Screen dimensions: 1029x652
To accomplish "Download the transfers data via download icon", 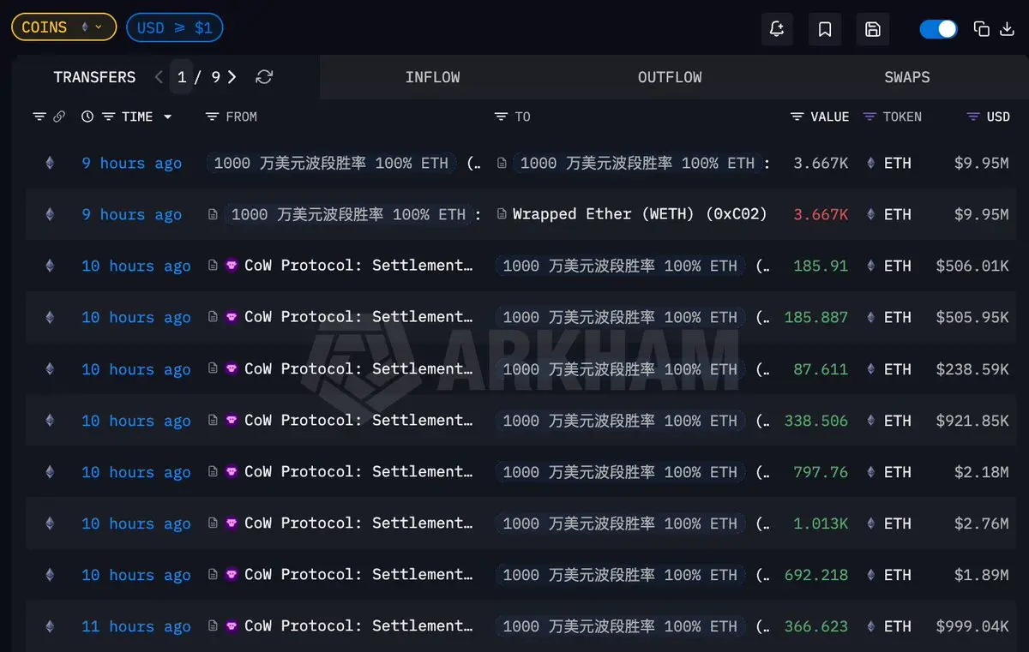I will pos(1008,29).
